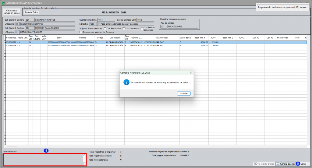
Task: Click the Ver total de errores button
Action: pyautogui.click(x=264, y=164)
